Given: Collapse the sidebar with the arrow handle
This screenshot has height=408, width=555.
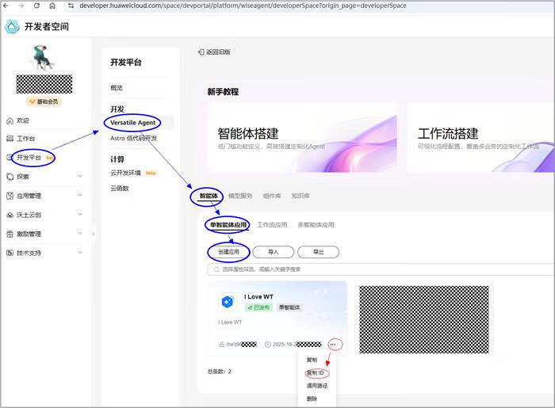Looking at the screenshot, I should point(94,234).
